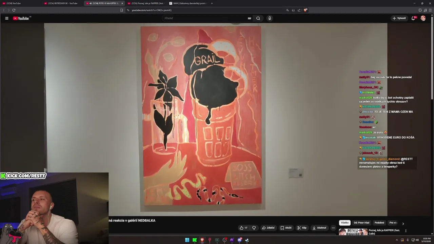Open Poznej, kdo je RAPPER video thumbnail
This screenshot has width=434, height=244.
click(x=353, y=232)
